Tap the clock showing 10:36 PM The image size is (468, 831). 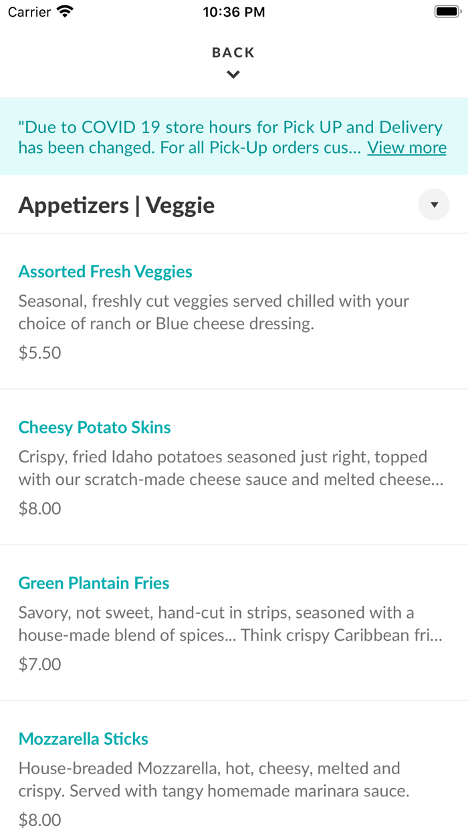[233, 11]
